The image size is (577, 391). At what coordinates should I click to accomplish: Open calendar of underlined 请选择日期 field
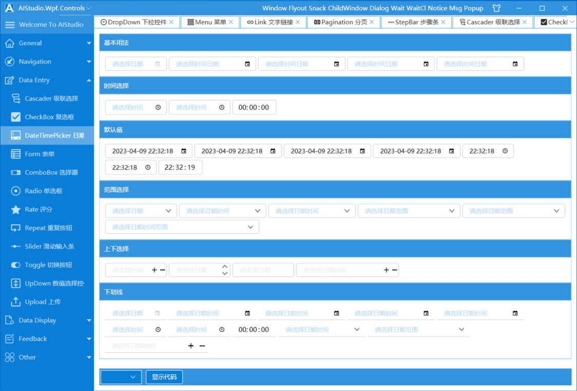158,314
